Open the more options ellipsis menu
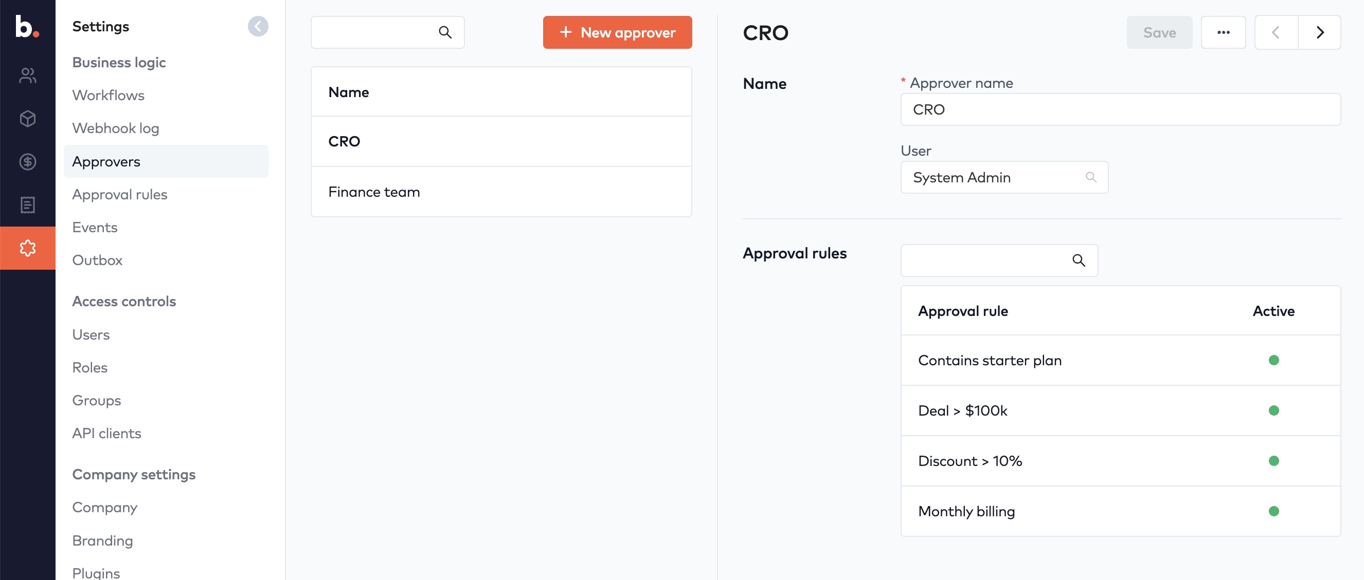Image resolution: width=1364 pixels, height=580 pixels. (1223, 32)
